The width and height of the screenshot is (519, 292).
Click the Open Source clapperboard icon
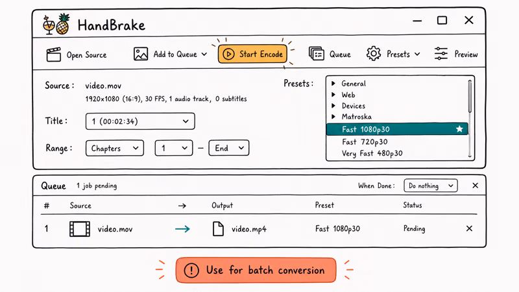click(54, 55)
